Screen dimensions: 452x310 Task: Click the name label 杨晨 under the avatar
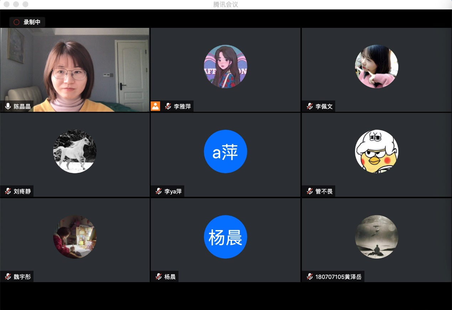(170, 277)
